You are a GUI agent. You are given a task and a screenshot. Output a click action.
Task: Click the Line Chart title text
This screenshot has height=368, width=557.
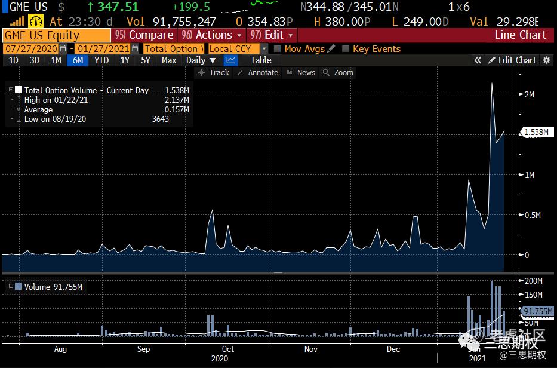[521, 35]
